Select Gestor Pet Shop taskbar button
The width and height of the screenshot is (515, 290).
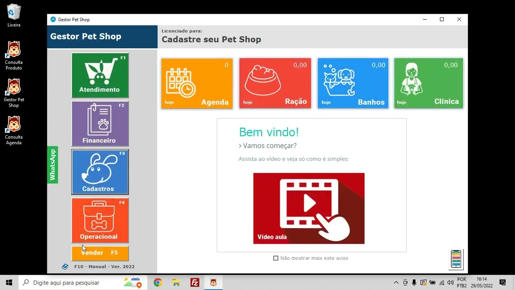[x=213, y=283]
